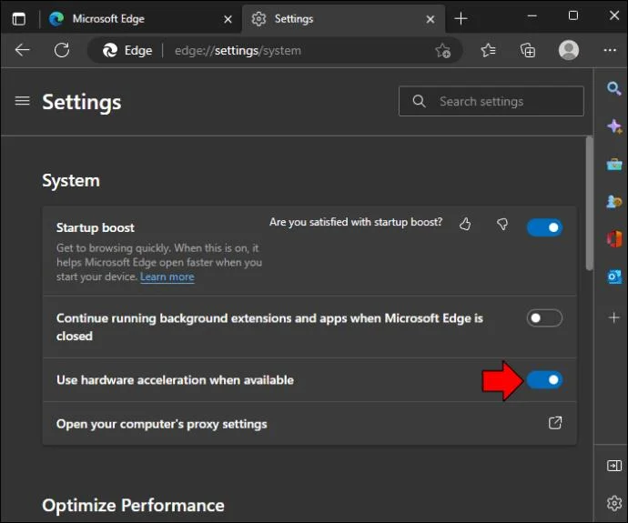
Task: Open the settings hamburger menu
Action: pyautogui.click(x=23, y=101)
